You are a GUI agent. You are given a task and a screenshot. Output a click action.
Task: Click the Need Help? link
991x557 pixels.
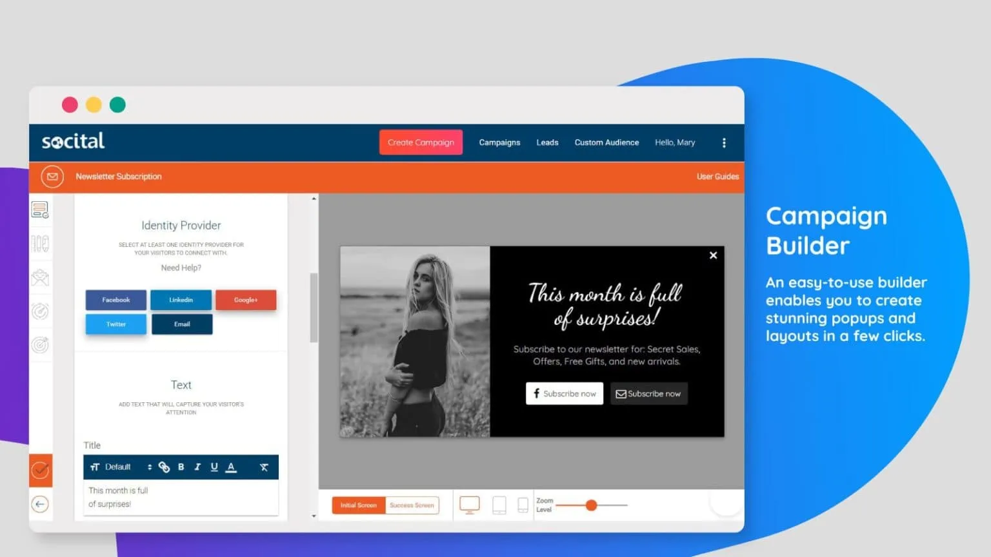click(x=181, y=268)
